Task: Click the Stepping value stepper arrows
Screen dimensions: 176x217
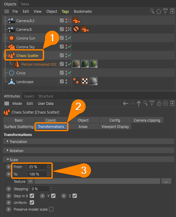Action: tap(50, 189)
